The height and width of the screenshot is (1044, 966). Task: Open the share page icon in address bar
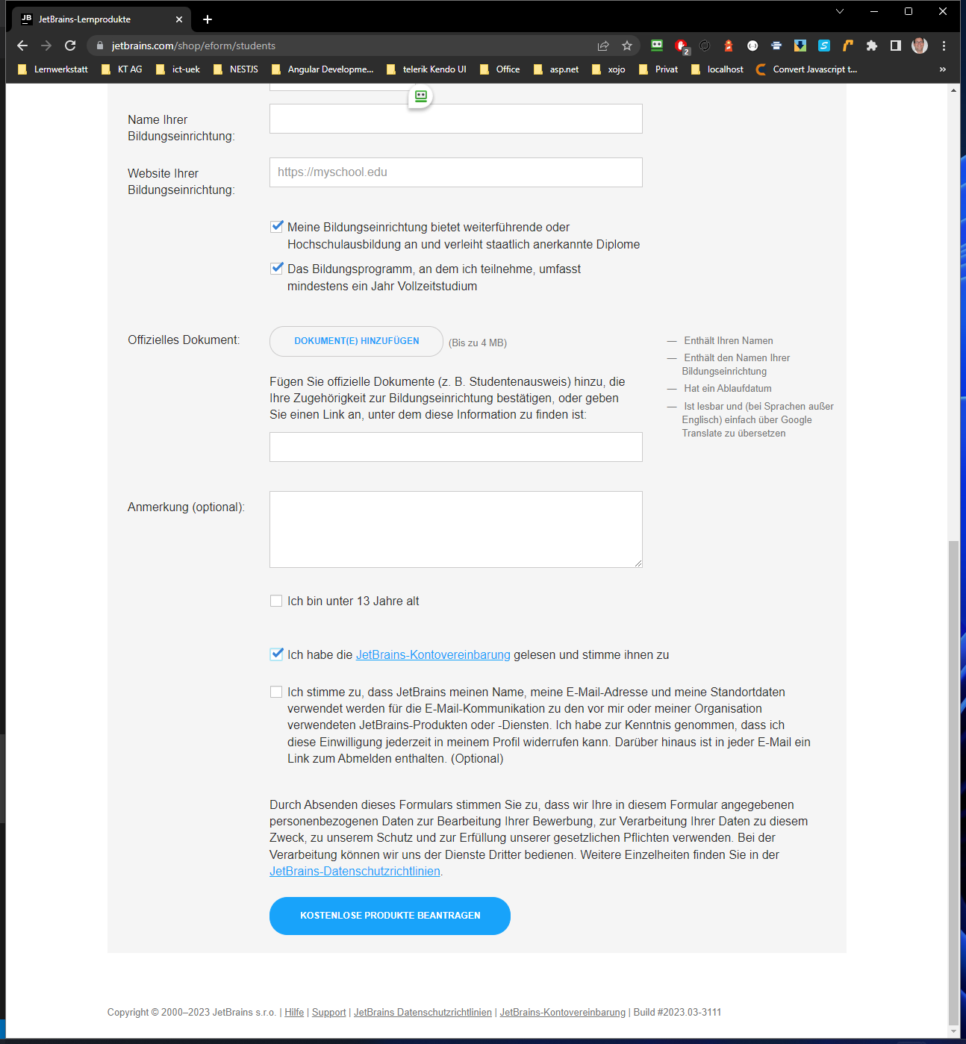tap(603, 46)
